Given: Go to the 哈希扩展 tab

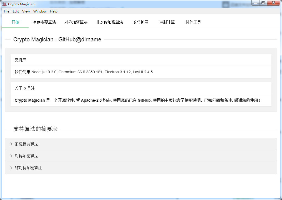Looking at the screenshot, I should pyautogui.click(x=140, y=22).
